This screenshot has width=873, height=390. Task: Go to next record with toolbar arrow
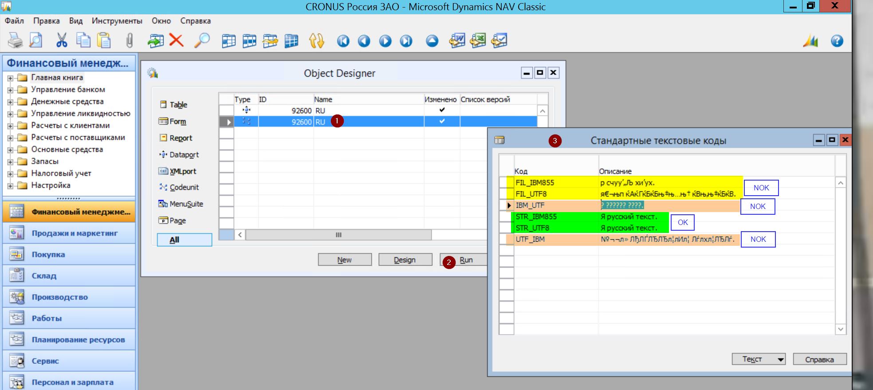pyautogui.click(x=385, y=41)
